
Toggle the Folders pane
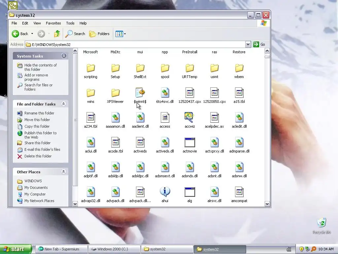(x=99, y=34)
